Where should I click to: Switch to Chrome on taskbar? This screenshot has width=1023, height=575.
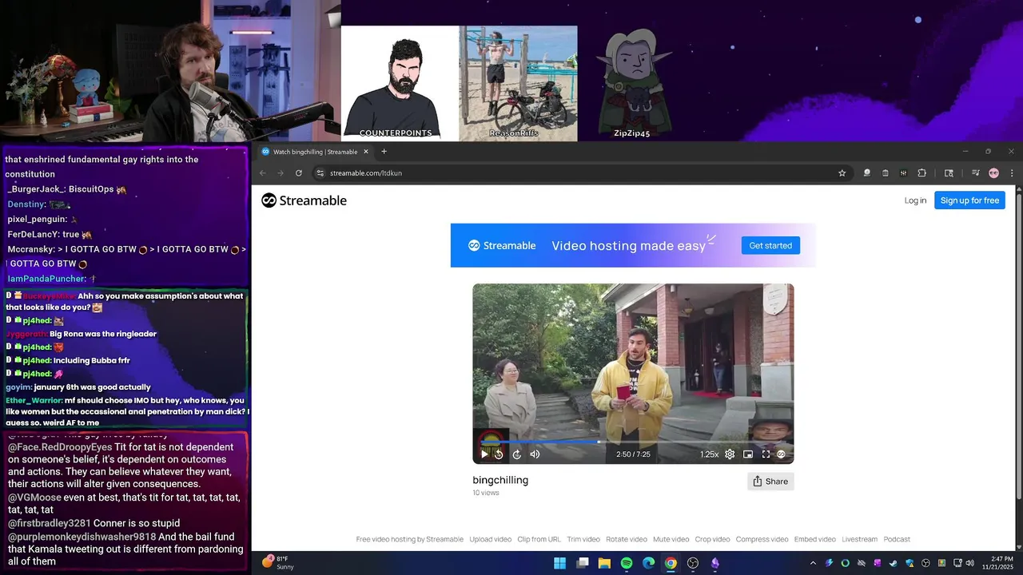click(671, 563)
